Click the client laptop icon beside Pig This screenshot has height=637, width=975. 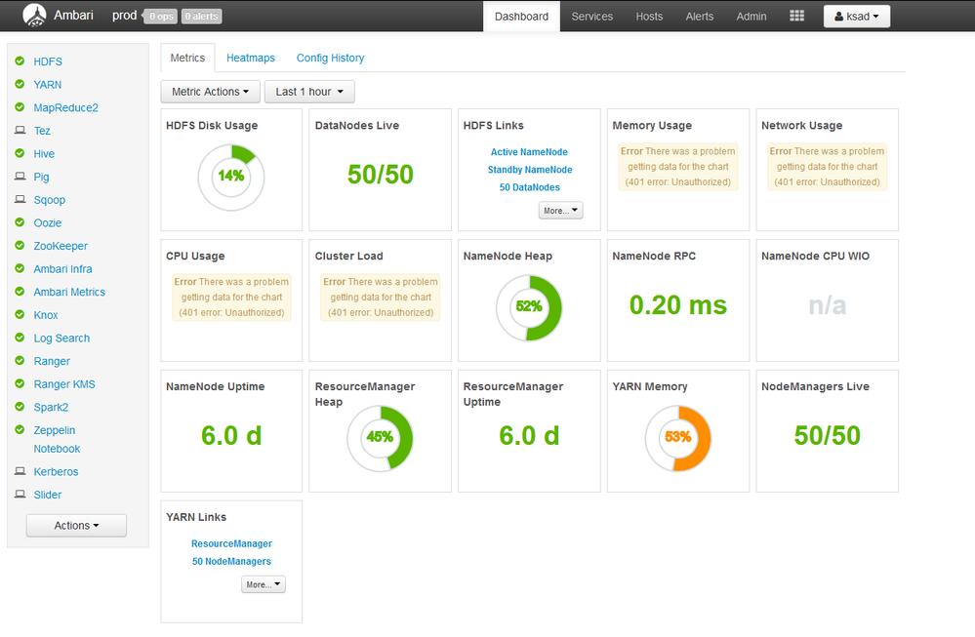point(20,176)
